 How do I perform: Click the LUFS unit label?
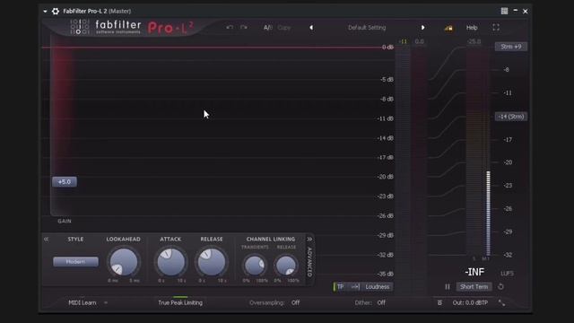(x=507, y=274)
